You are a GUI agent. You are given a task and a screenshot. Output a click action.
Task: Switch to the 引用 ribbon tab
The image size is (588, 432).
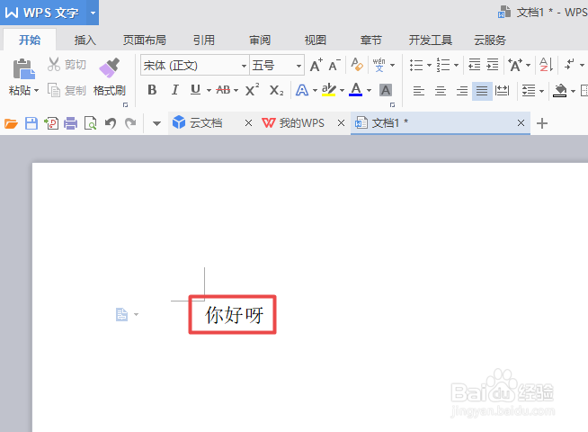pyautogui.click(x=204, y=40)
